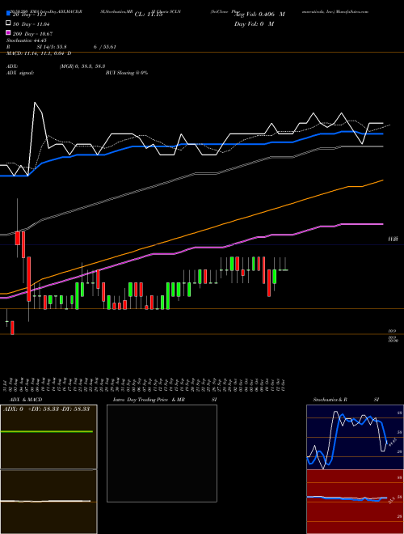Click the last green candlestick on the right
This screenshot has height=534, width=404.
[x=275, y=277]
